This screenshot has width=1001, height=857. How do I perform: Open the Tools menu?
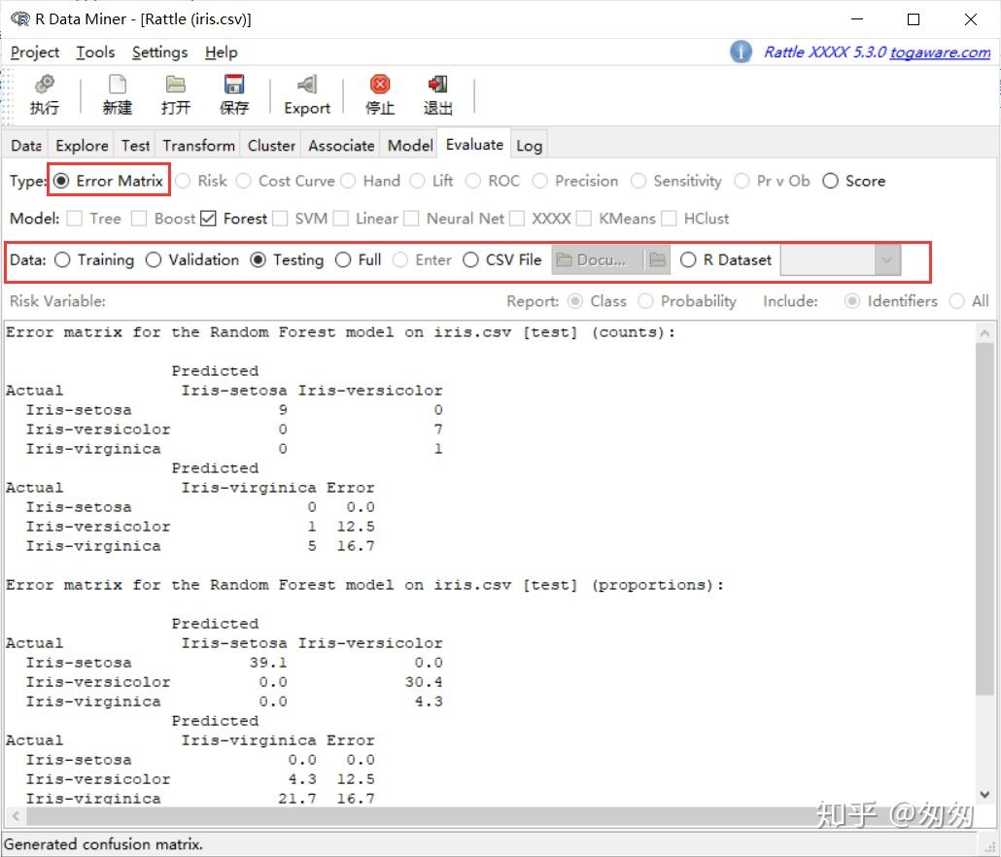(x=95, y=52)
